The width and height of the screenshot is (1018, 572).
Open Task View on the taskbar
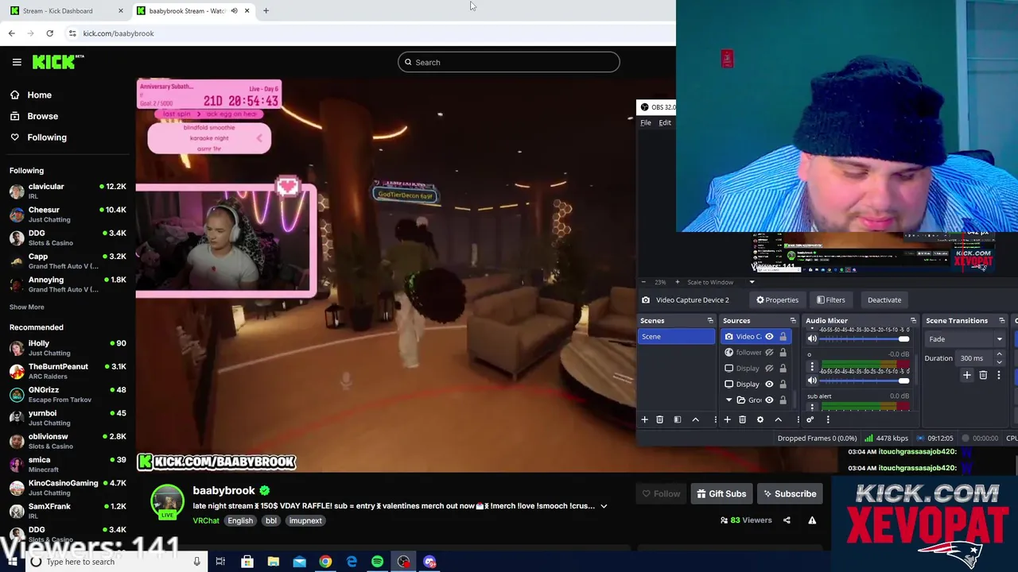(x=220, y=562)
